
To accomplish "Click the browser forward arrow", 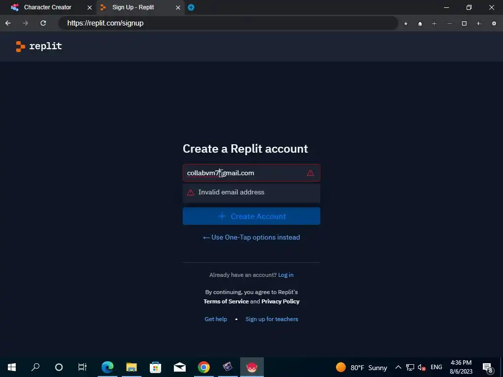I will [26, 23].
